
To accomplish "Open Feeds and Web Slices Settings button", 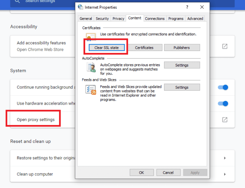I will pos(182,87).
